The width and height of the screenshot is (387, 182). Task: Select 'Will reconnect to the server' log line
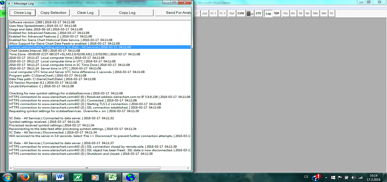point(99,136)
